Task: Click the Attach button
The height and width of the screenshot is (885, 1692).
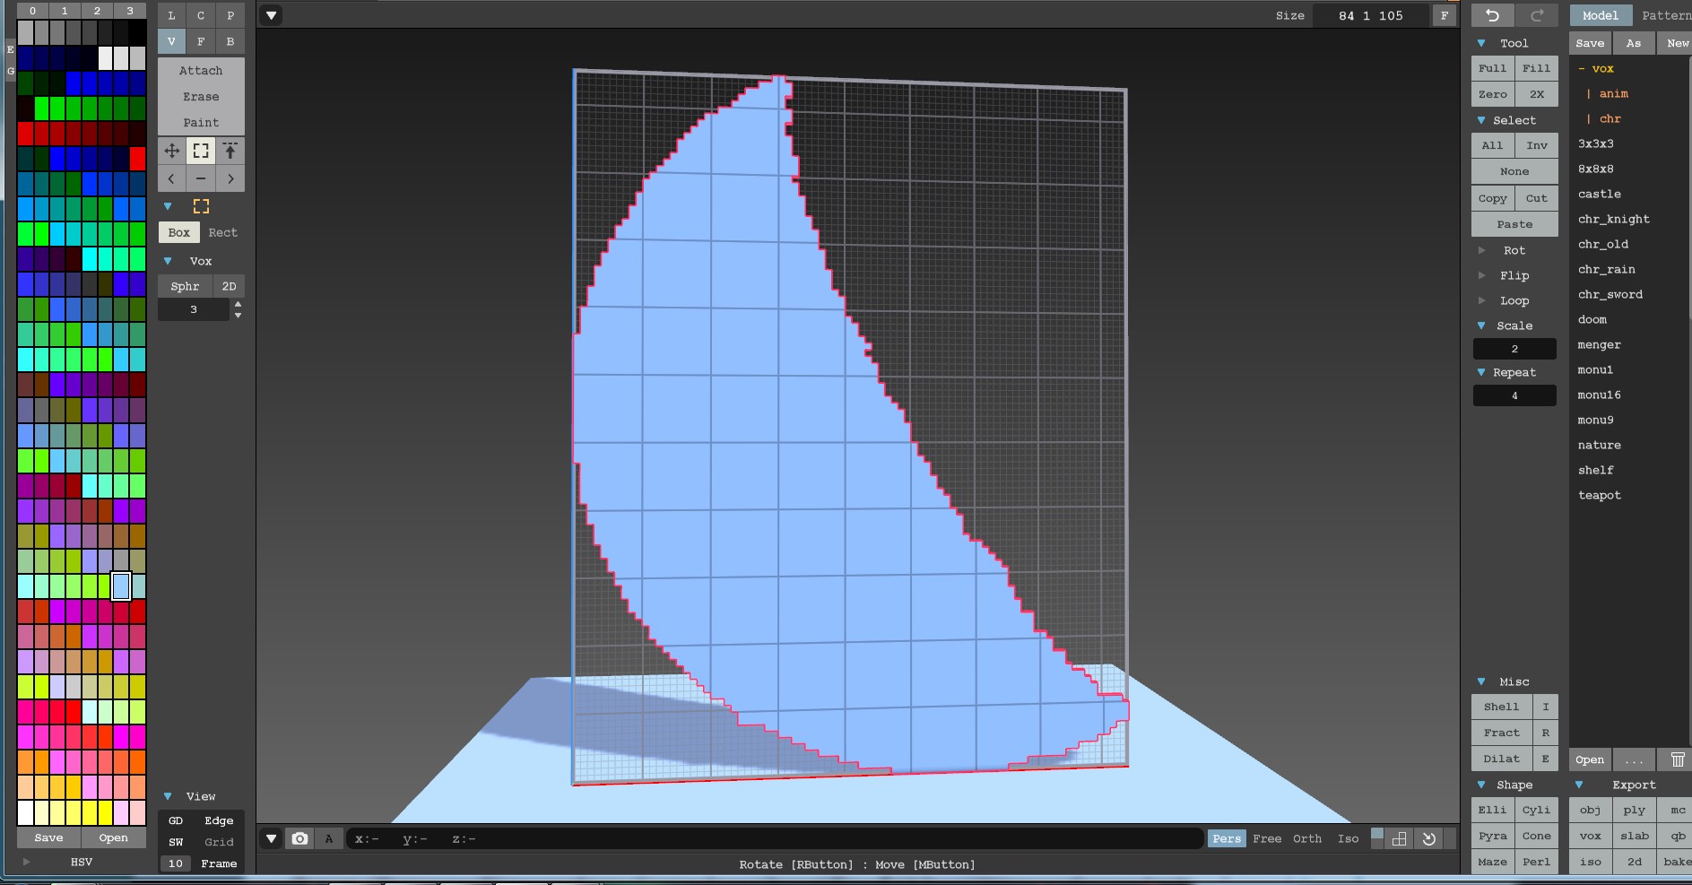Action: [201, 70]
